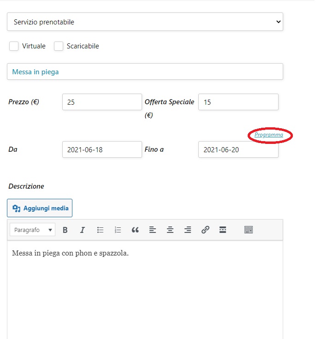Align text to the left
Screen dimensions: 321x339
click(x=153, y=230)
